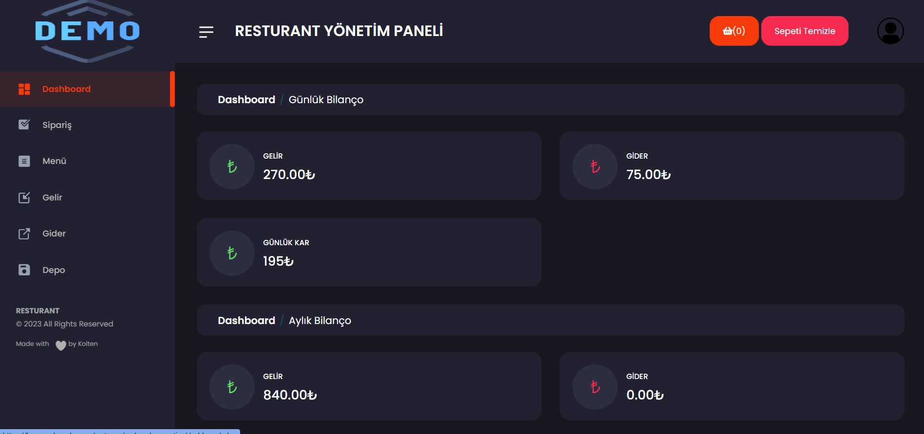924x434 pixels.
Task: Select the Dashboard grid icon in sidebar
Action: [x=24, y=89]
